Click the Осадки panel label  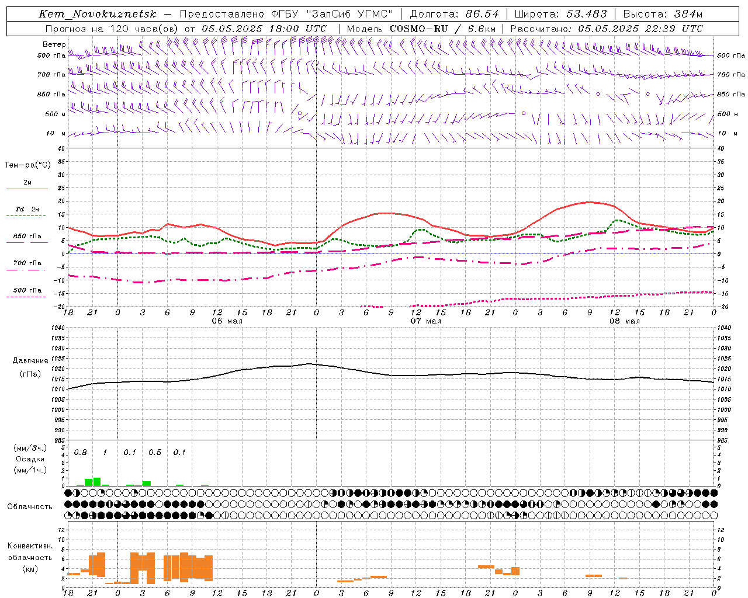30,459
